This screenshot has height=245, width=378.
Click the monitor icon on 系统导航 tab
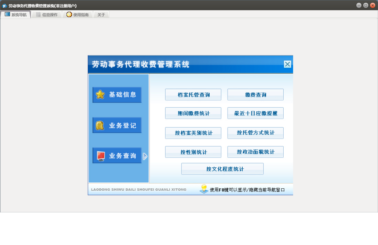pyautogui.click(x=7, y=14)
